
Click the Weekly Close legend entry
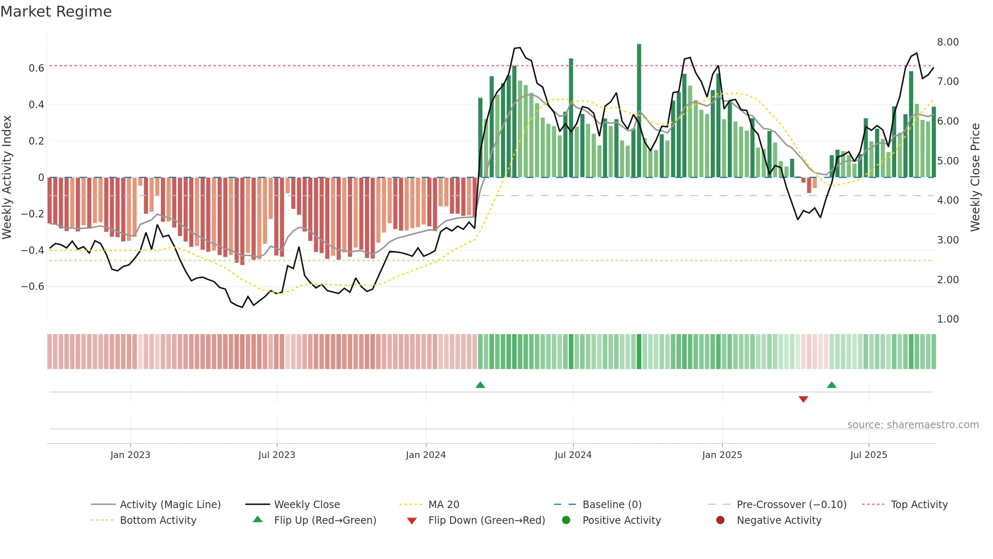tap(293, 504)
